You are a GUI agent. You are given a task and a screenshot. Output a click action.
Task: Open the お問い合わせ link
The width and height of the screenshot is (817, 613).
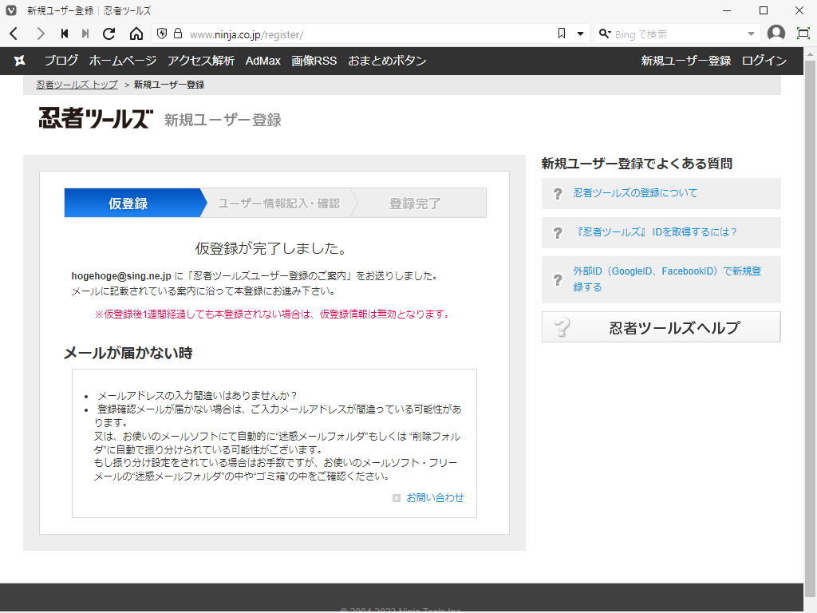(x=435, y=498)
